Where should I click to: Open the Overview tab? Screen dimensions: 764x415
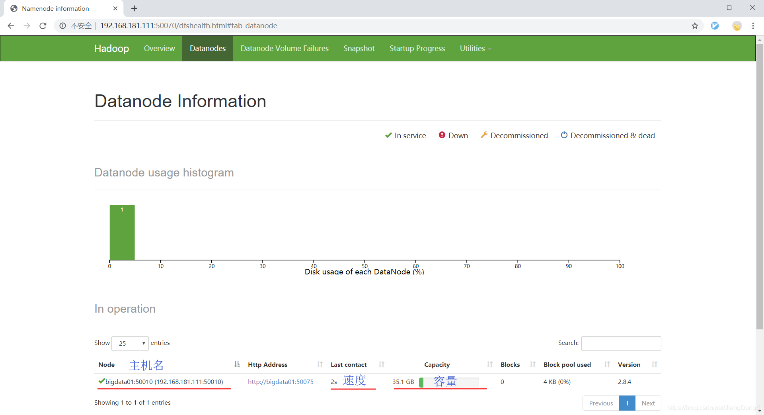[x=159, y=48]
